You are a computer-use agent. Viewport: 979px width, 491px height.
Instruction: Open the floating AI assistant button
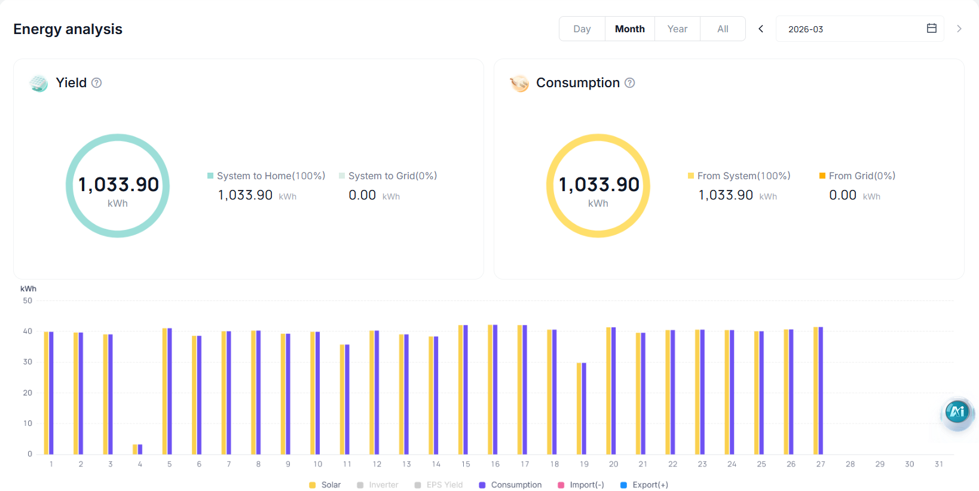tap(957, 412)
